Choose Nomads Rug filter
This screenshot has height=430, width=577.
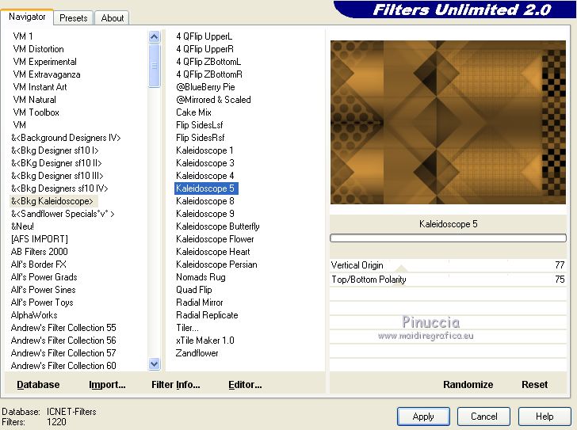pos(201,277)
